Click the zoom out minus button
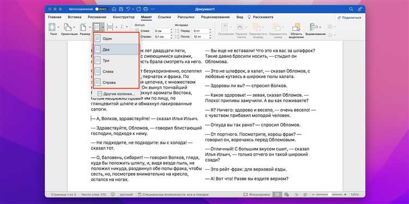This screenshot has width=409, height=204. pos(312,194)
